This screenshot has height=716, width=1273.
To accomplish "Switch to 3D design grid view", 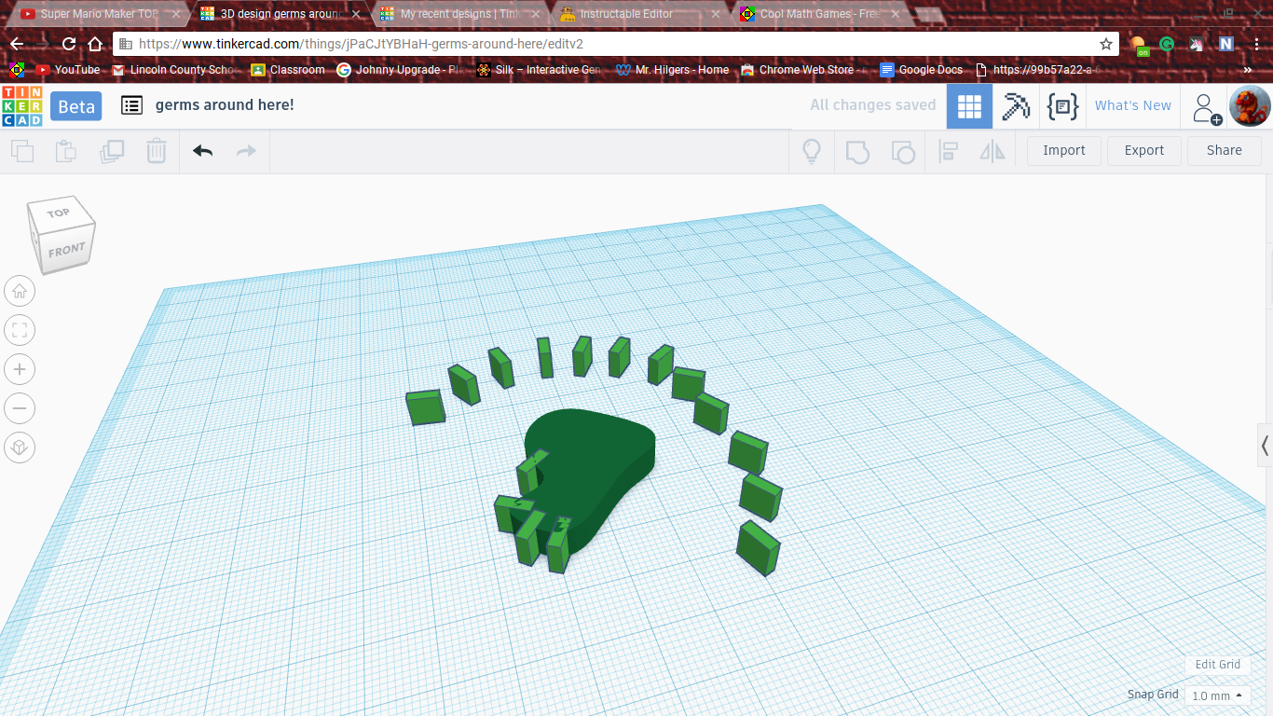I will [x=969, y=106].
